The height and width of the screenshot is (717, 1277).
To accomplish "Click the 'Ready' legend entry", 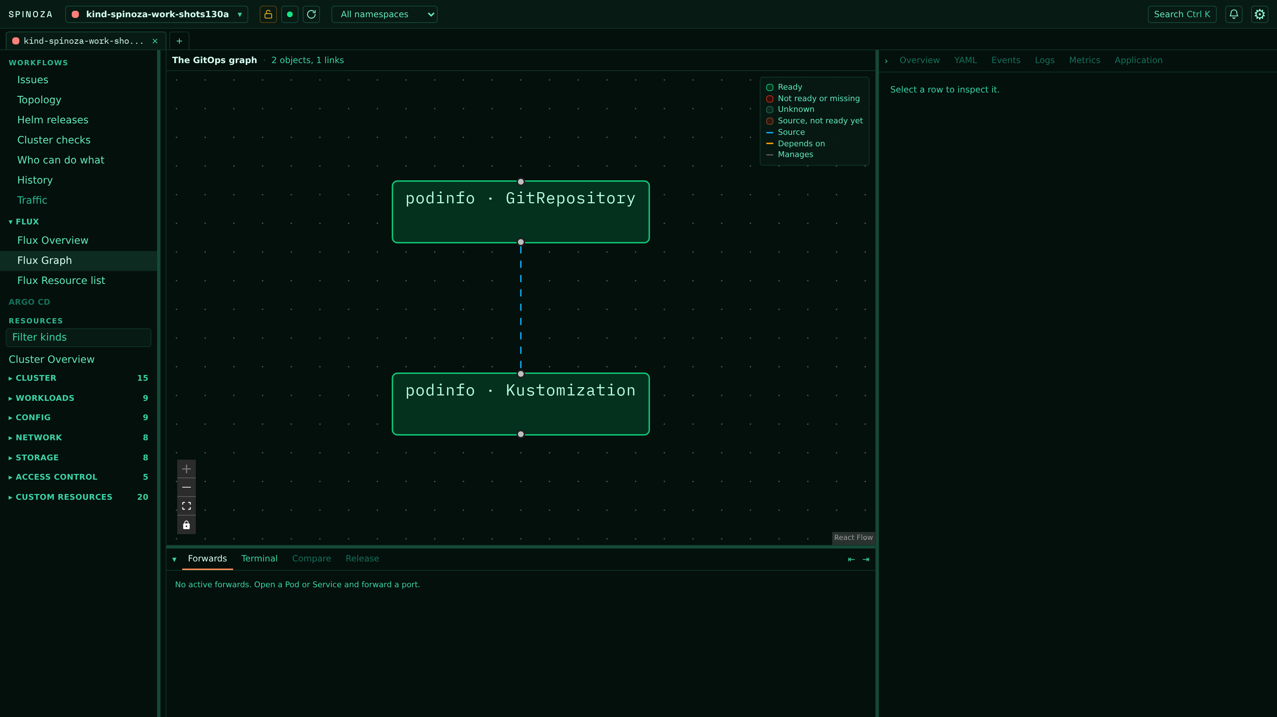I will click(784, 87).
